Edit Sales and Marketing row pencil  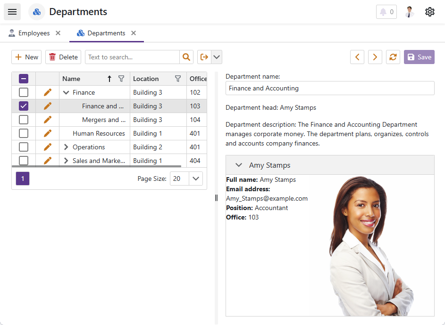pos(48,160)
